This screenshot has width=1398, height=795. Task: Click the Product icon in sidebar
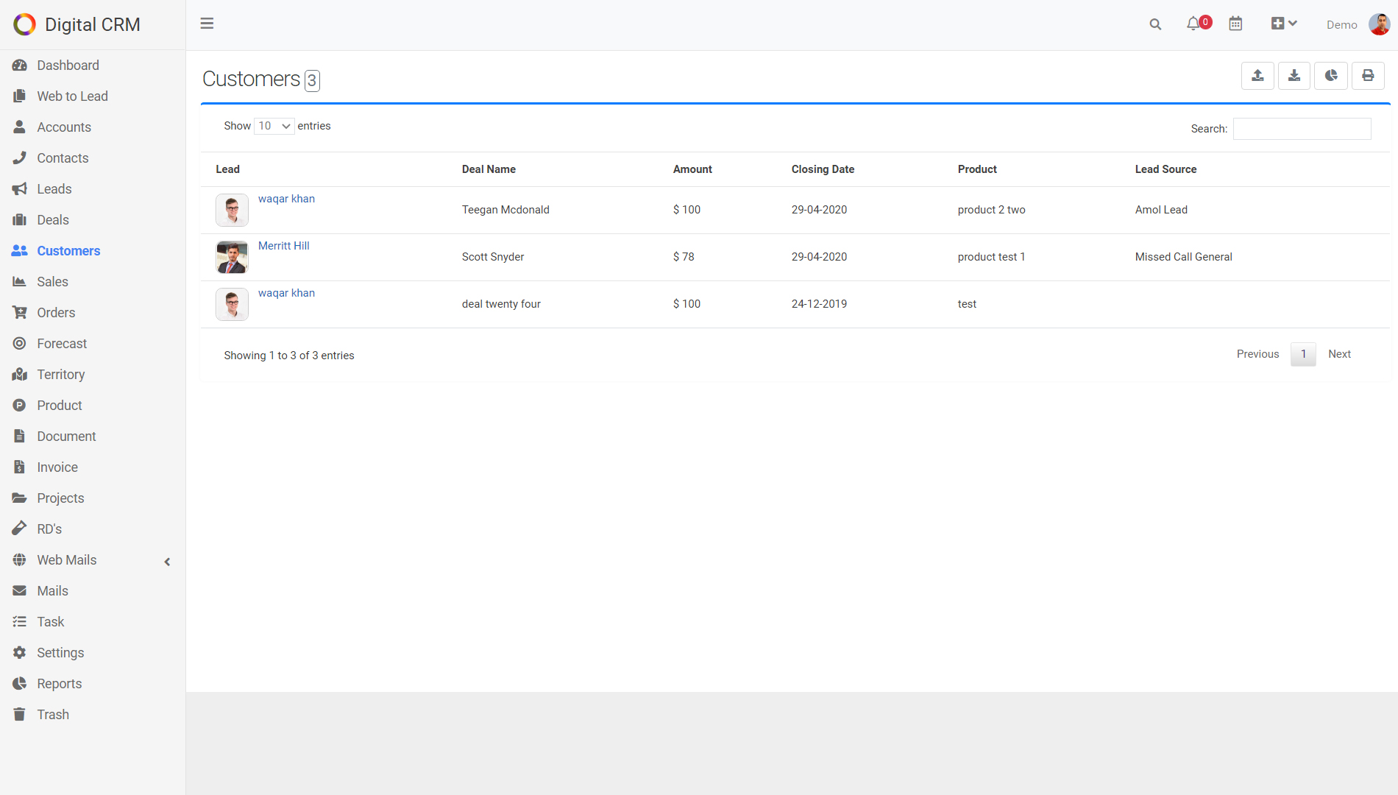[x=20, y=406]
